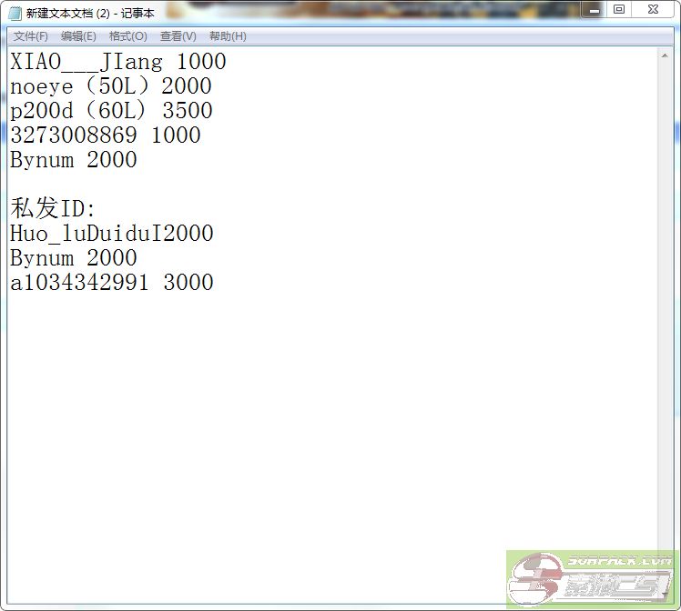
Task: Open the 查看(V) menu
Action: 178,36
